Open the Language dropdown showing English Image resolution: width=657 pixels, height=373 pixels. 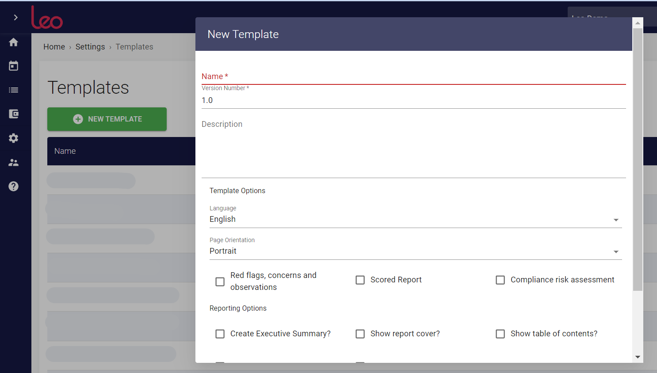pyautogui.click(x=415, y=219)
